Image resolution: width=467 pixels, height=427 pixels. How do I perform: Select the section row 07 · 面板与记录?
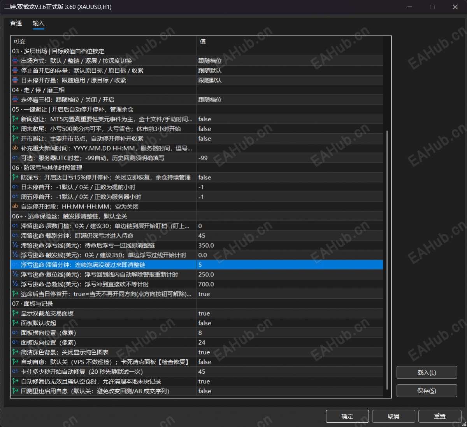[197, 304]
